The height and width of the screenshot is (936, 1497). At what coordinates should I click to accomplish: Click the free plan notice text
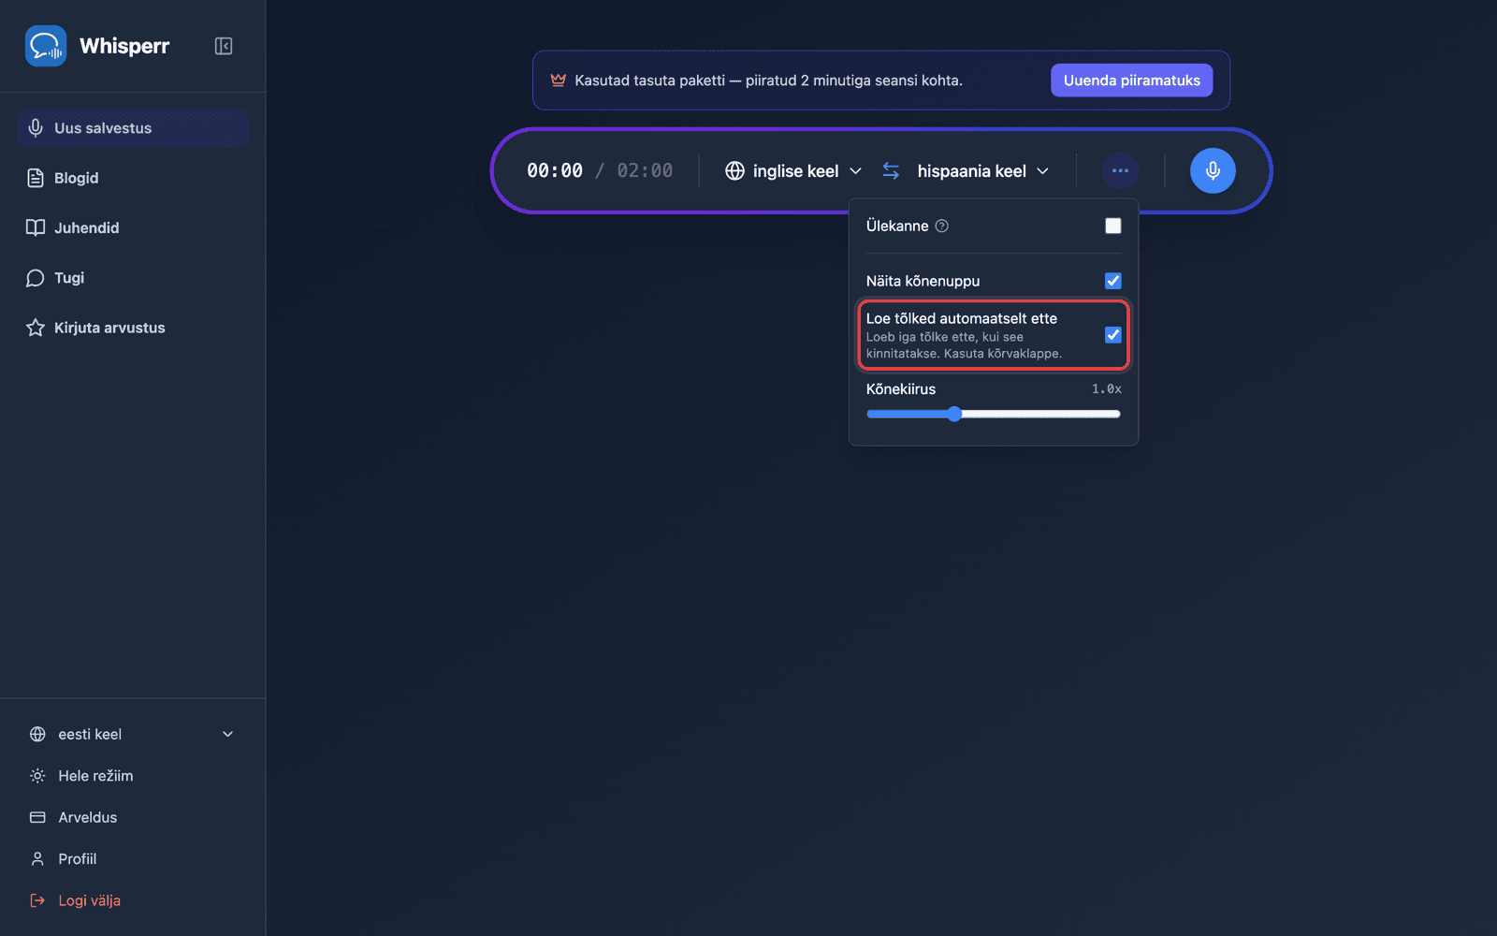click(x=768, y=80)
